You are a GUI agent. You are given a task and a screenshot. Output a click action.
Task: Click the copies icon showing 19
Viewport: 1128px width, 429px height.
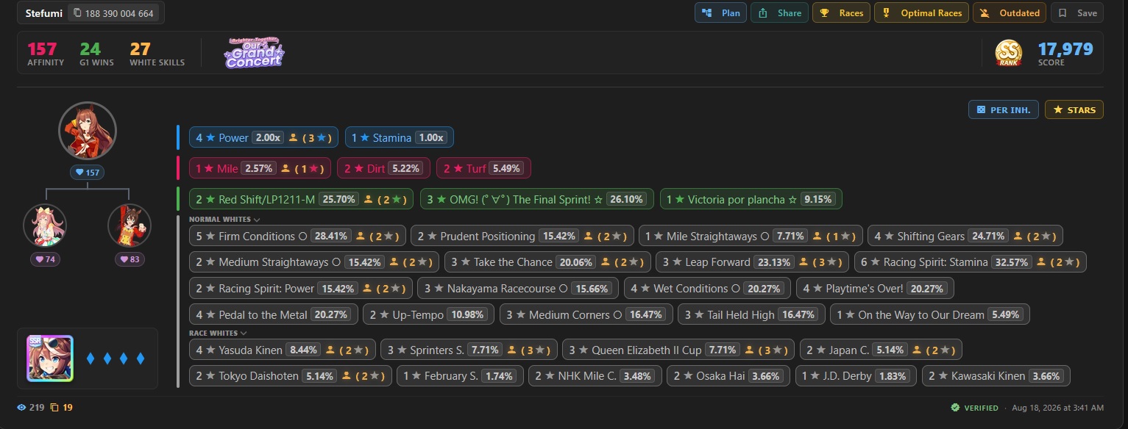tap(54, 407)
